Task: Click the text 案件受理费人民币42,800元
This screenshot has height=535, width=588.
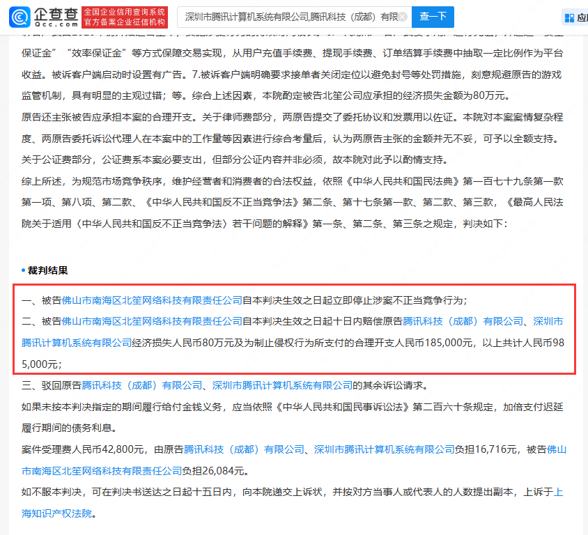Action: pyautogui.click(x=83, y=449)
